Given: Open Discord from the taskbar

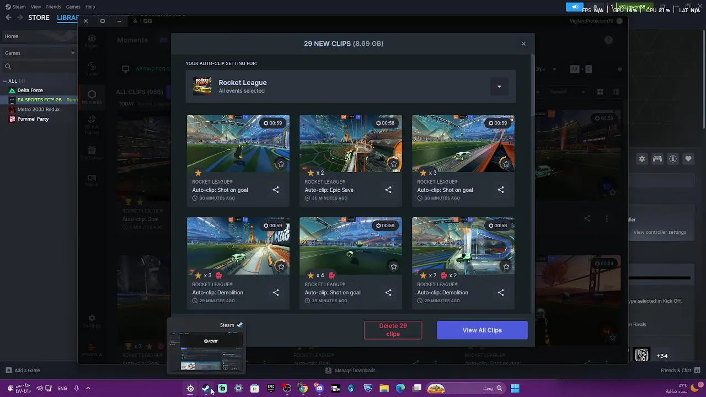Looking at the screenshot, I should (319, 388).
